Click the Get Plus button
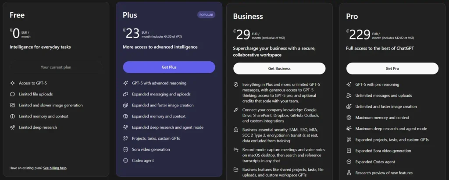The image size is (449, 180). click(x=169, y=67)
